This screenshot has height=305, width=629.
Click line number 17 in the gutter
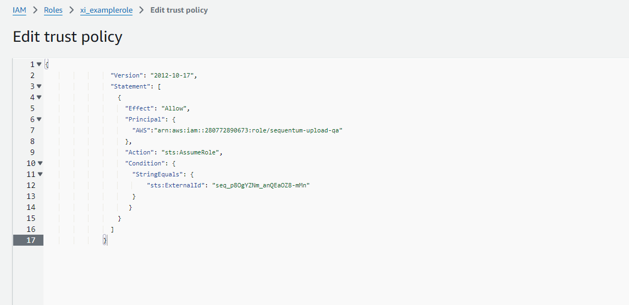31,240
